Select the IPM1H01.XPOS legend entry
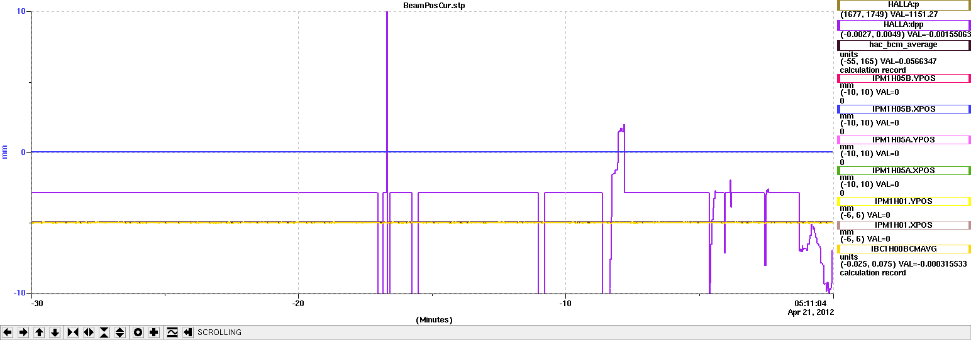The width and height of the screenshot is (971, 340). pos(904,225)
